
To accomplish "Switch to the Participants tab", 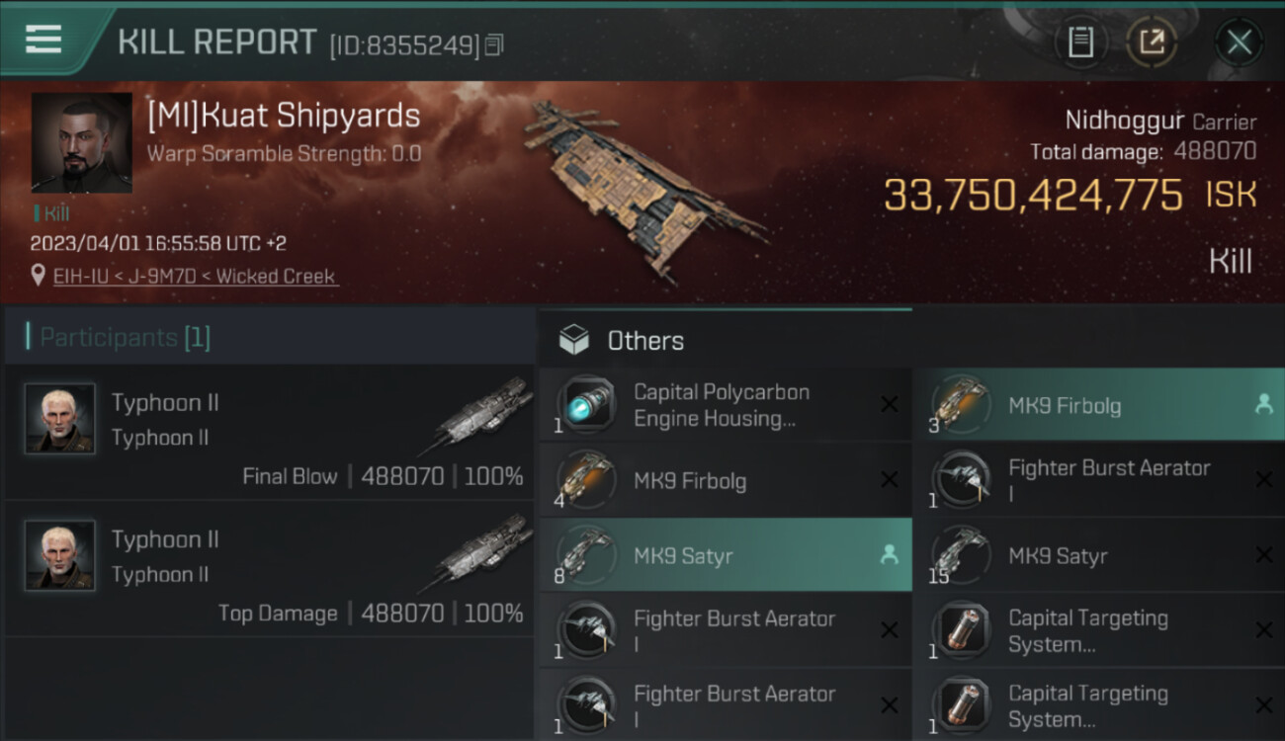I will [x=125, y=338].
